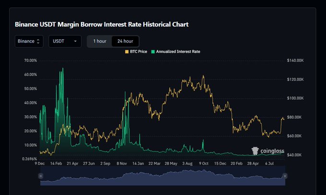Click the 0.2696% axis label

pyautogui.click(x=29, y=159)
